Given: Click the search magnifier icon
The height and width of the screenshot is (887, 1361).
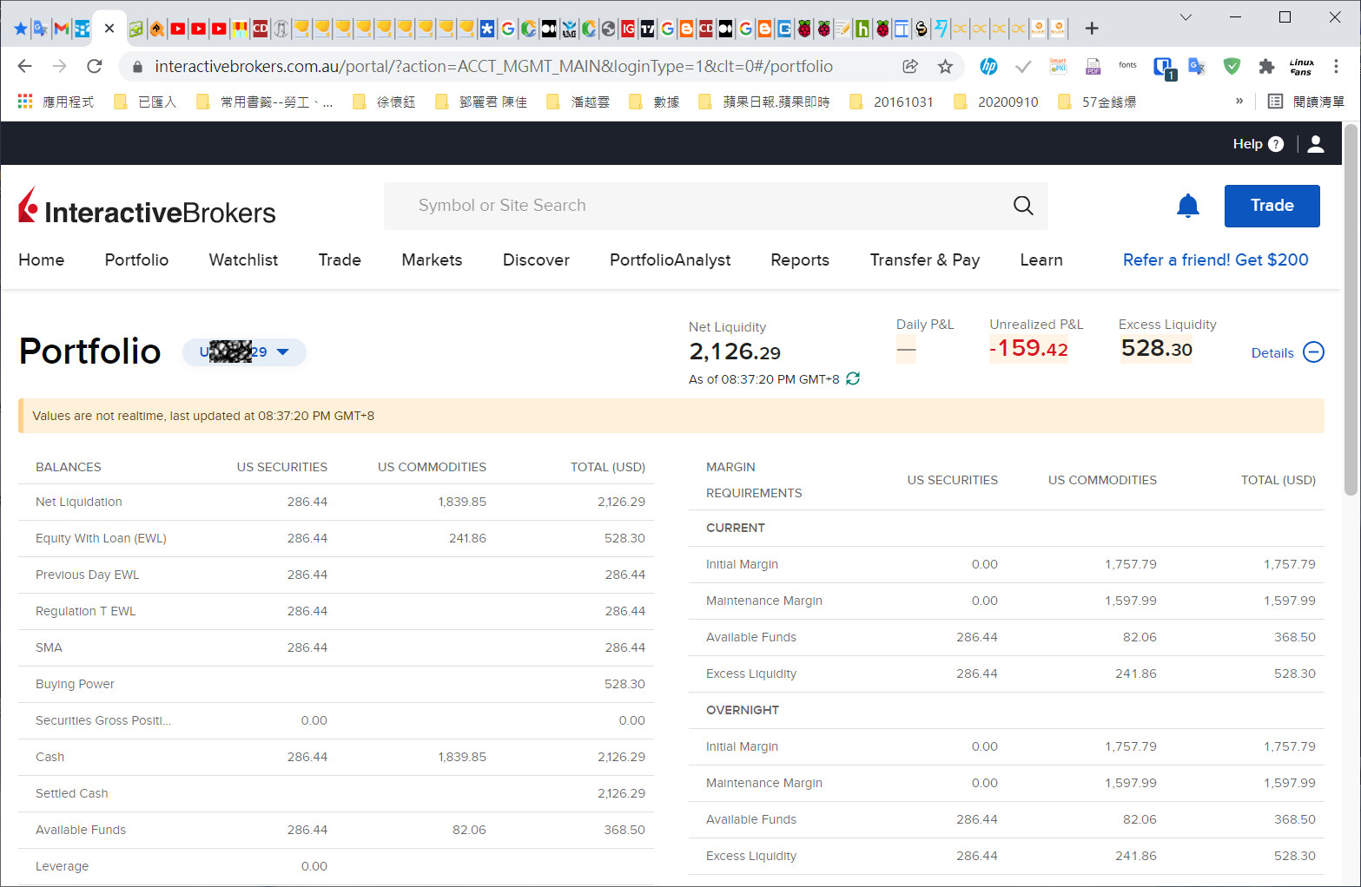Looking at the screenshot, I should [1023, 206].
